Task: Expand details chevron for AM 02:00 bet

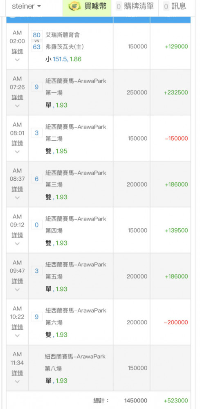Action: 17,60
